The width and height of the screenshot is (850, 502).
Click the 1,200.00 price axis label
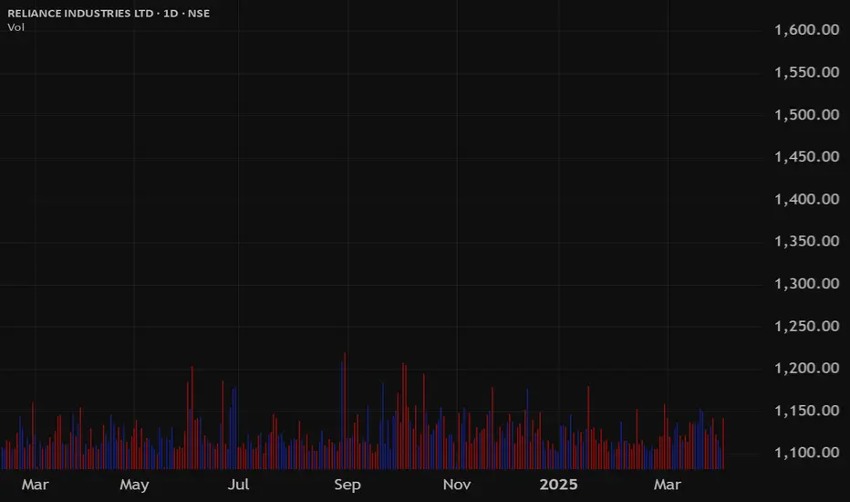[x=806, y=368]
